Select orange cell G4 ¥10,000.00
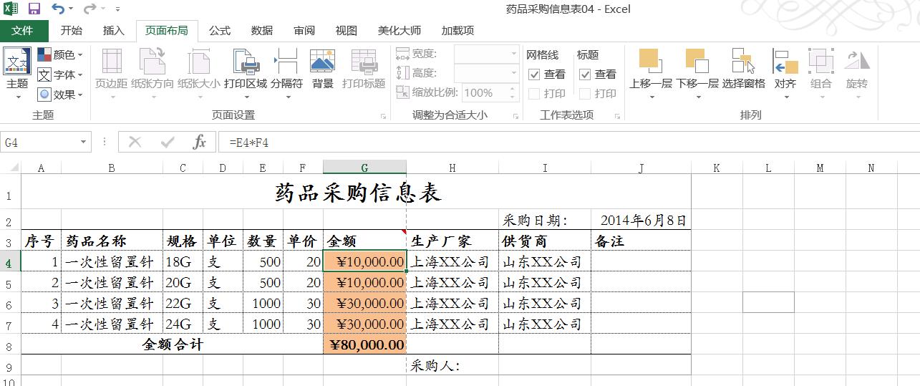The width and height of the screenshot is (920, 386). click(x=364, y=261)
